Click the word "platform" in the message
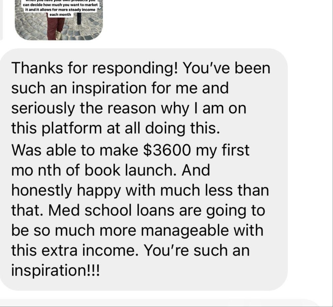Screen dimensions: 333x307 point(72,129)
